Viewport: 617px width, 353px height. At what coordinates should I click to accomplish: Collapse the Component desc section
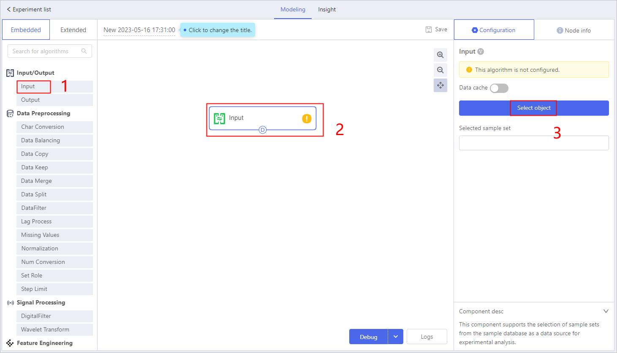(606, 311)
